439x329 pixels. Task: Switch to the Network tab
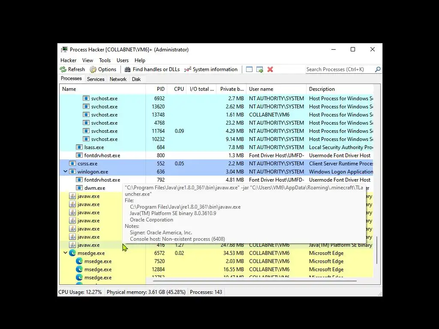[118, 79]
